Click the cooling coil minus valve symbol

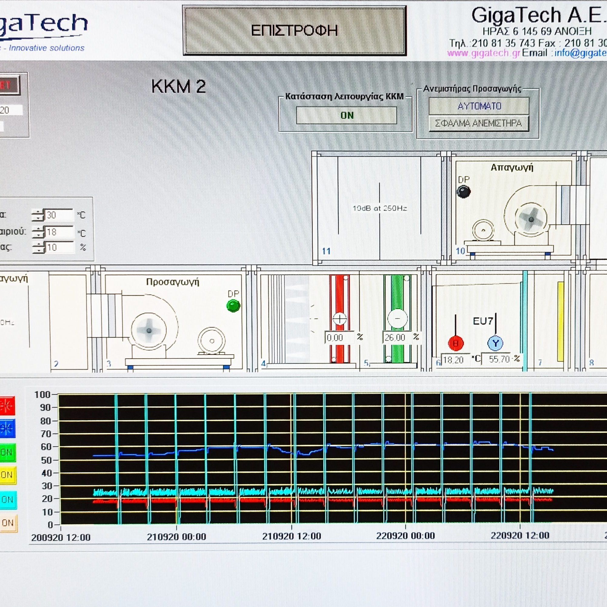click(397, 318)
